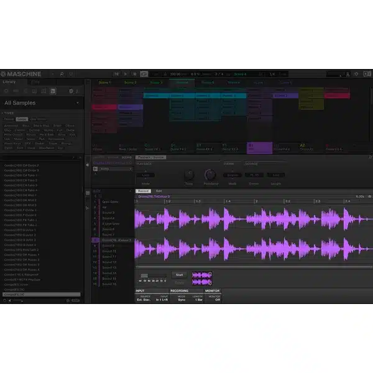
Task: Adjust the Pitchbend knob
Action: (x=211, y=175)
